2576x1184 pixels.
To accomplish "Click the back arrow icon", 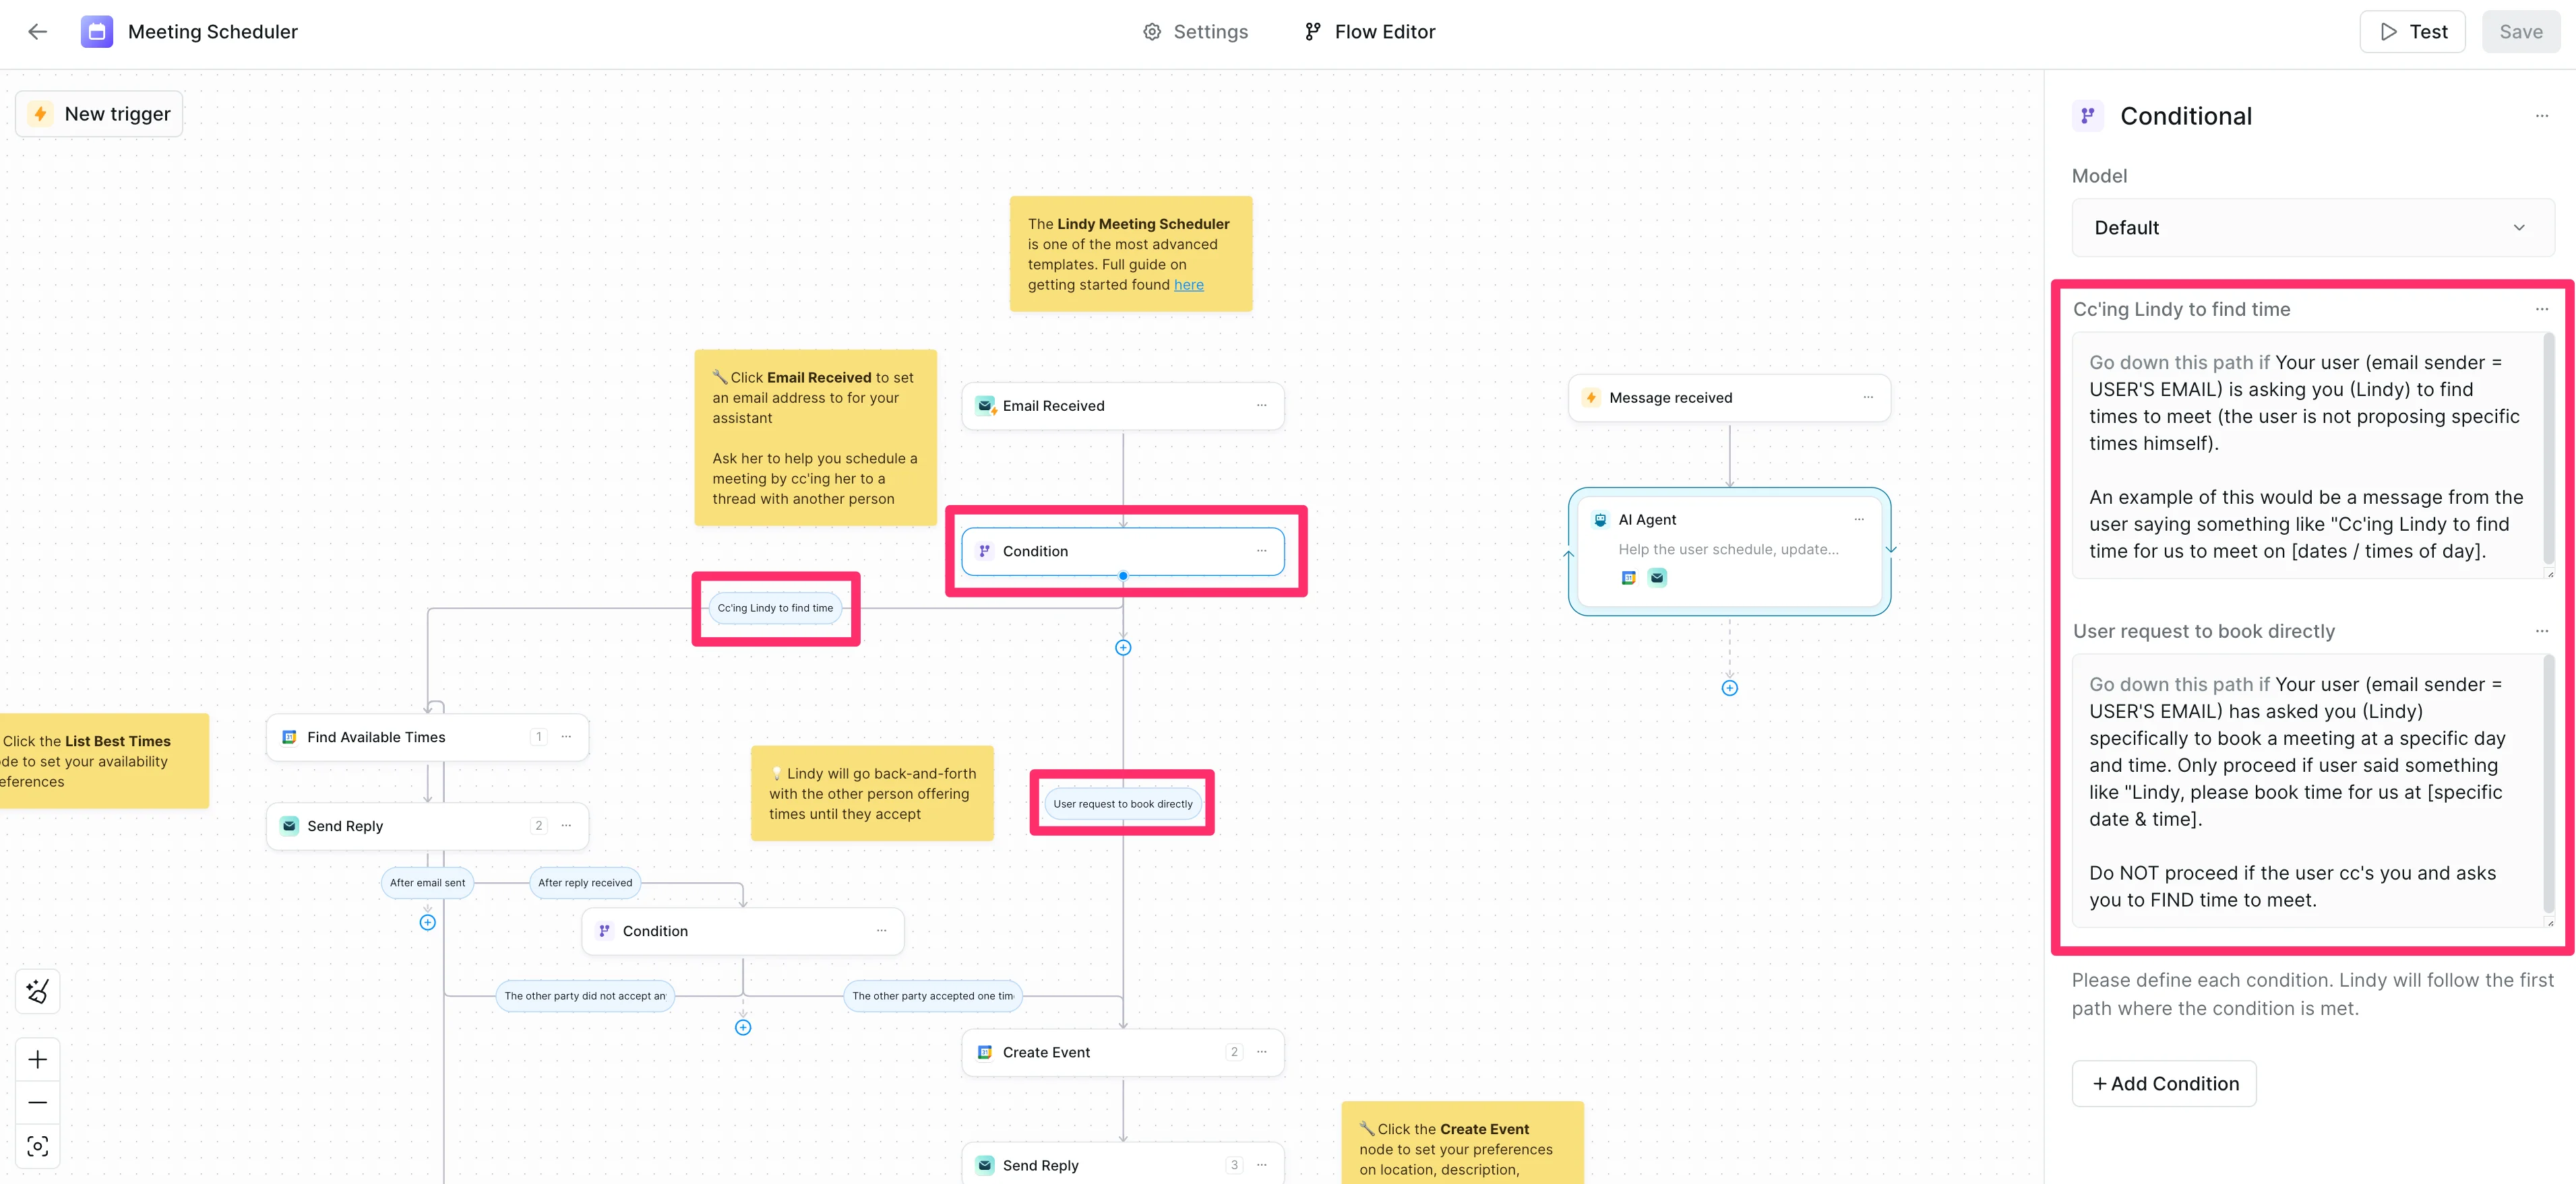I will point(38,32).
